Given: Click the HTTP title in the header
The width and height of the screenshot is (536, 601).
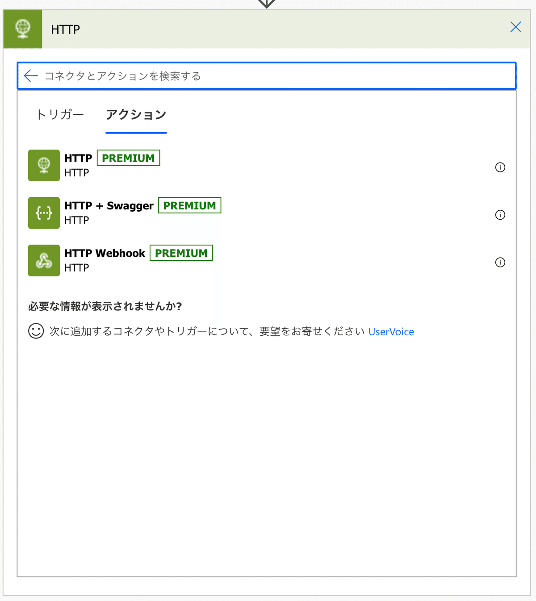Looking at the screenshot, I should click(x=66, y=29).
